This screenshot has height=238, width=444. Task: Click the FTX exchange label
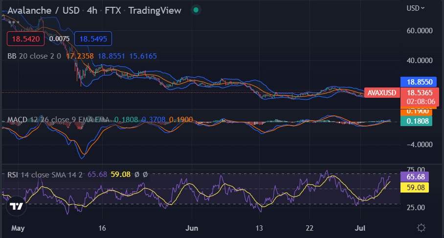[x=112, y=10]
